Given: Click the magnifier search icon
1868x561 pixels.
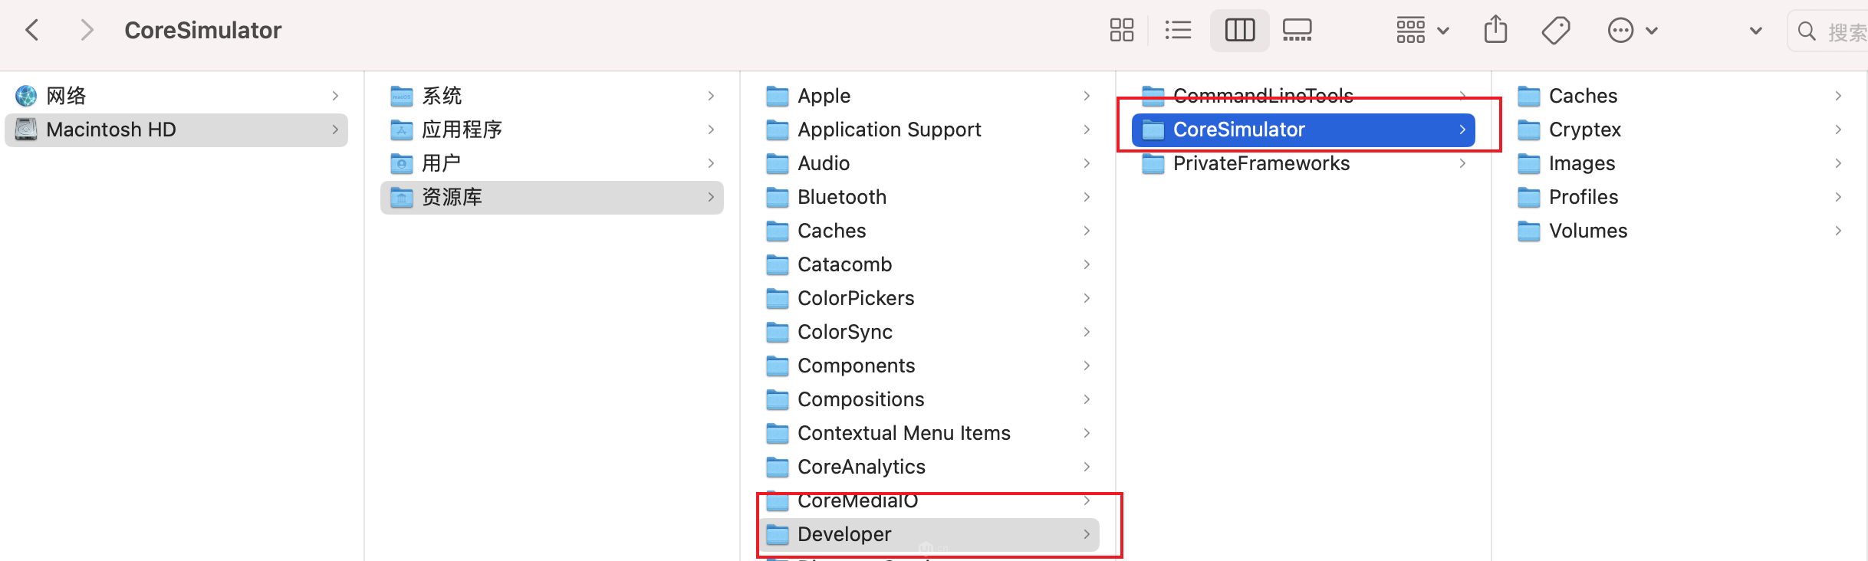Looking at the screenshot, I should 1807,31.
